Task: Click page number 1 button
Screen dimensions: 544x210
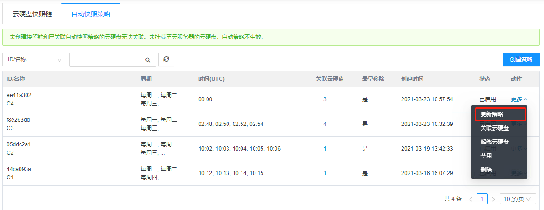Action: pyautogui.click(x=482, y=199)
